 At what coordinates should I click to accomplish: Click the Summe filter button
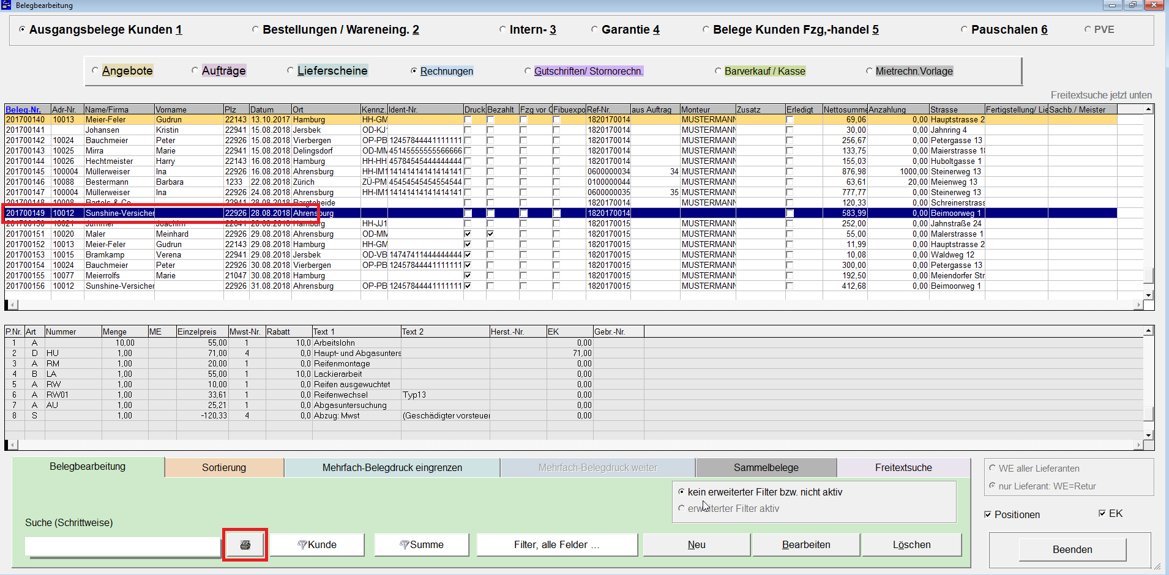[422, 544]
